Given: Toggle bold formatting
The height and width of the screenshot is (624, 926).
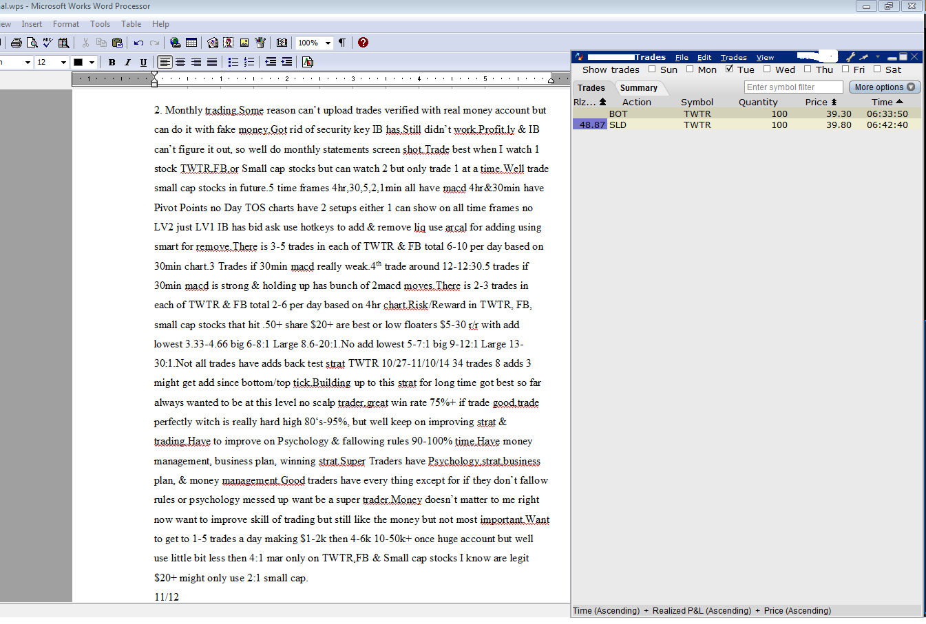Looking at the screenshot, I should click(112, 62).
